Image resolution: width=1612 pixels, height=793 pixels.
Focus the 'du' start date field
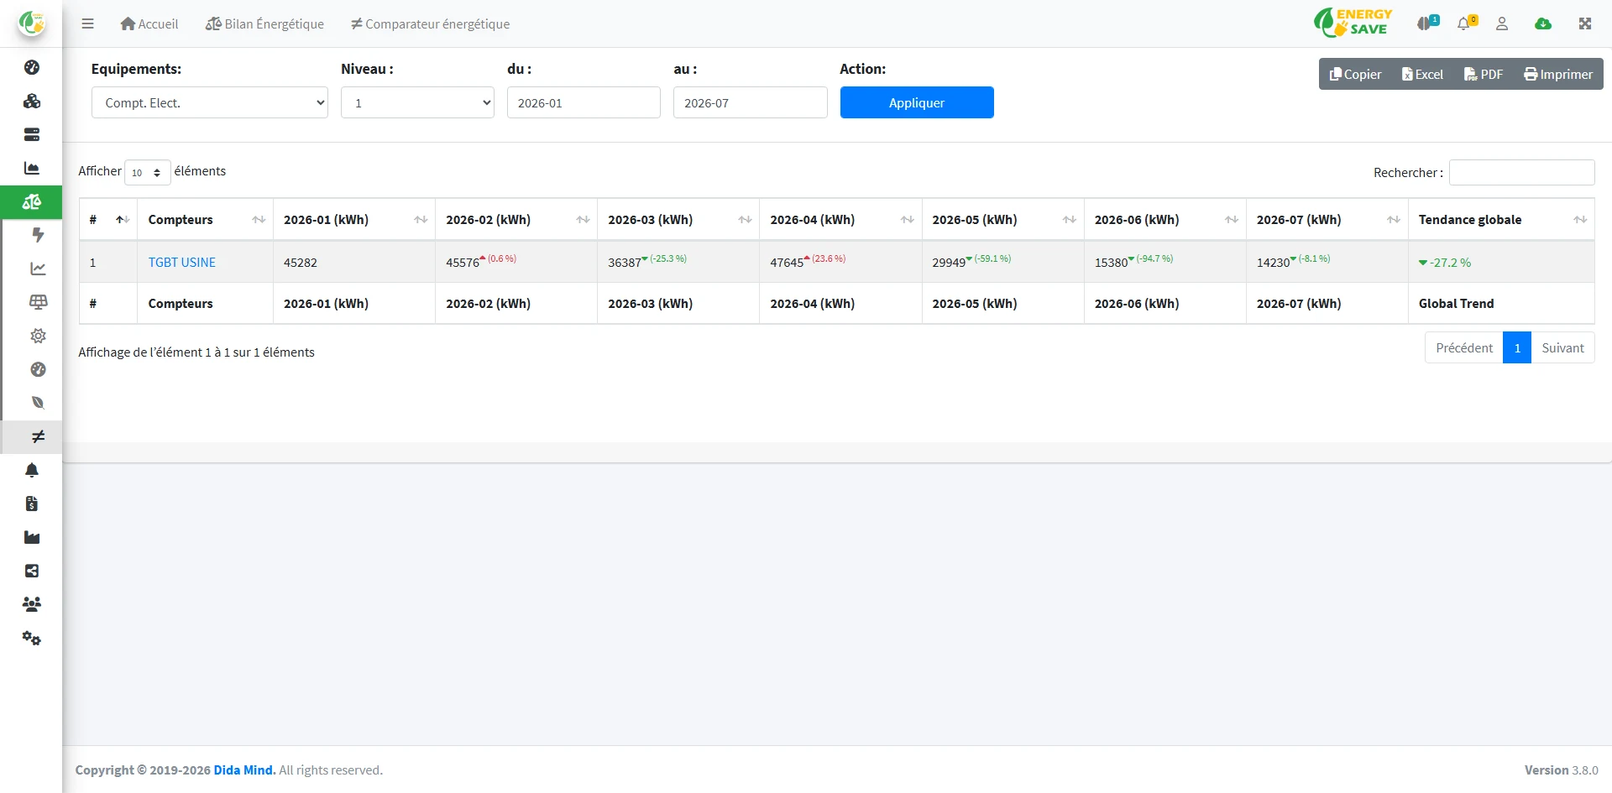coord(584,102)
